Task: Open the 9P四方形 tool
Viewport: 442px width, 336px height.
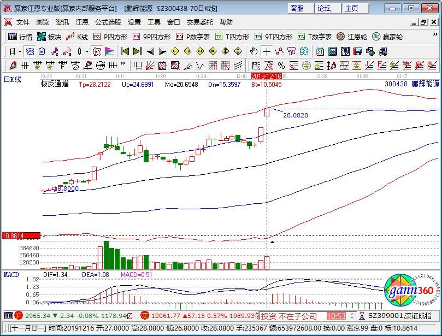Action: point(152,37)
